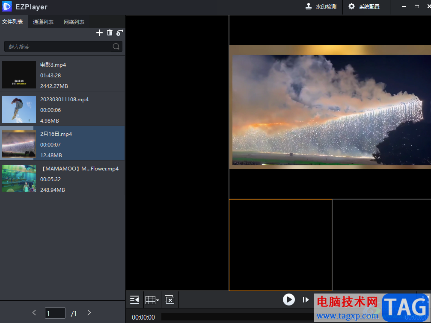Open 水印检测 watermark detection
This screenshot has height=323, width=431.
(x=321, y=7)
